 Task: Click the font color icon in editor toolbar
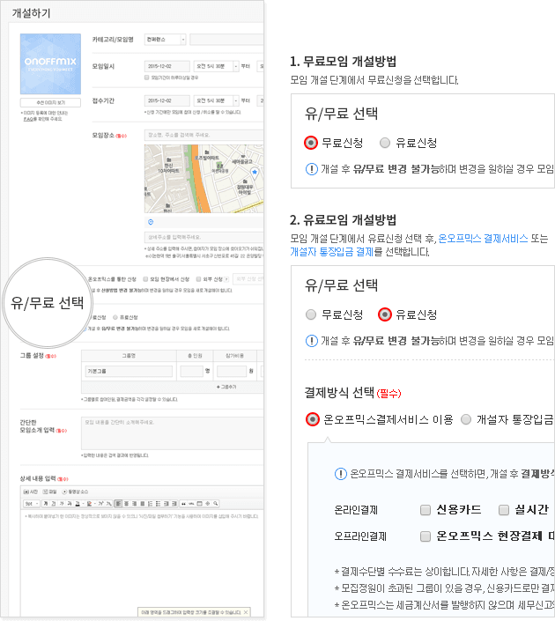coord(78,504)
